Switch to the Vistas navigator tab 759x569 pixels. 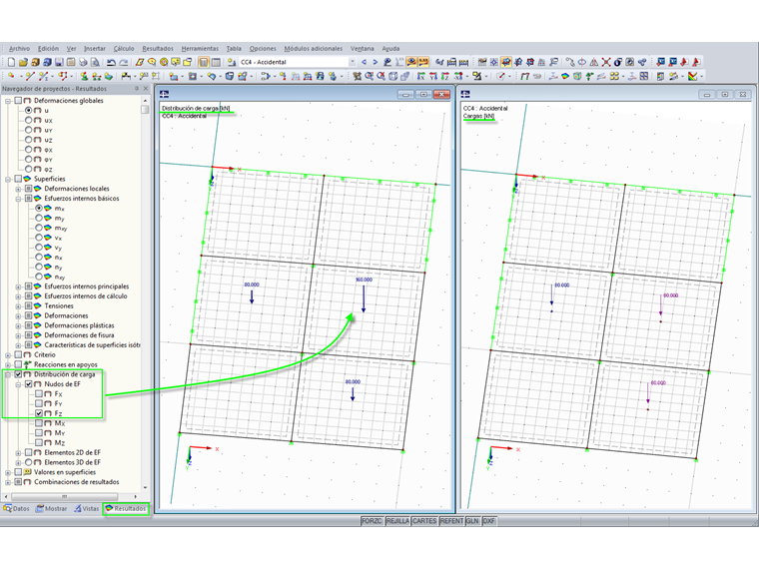pos(87,508)
